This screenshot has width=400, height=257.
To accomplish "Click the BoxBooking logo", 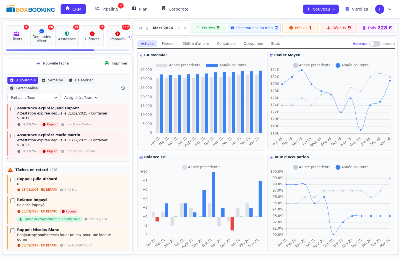I will click(30, 9).
